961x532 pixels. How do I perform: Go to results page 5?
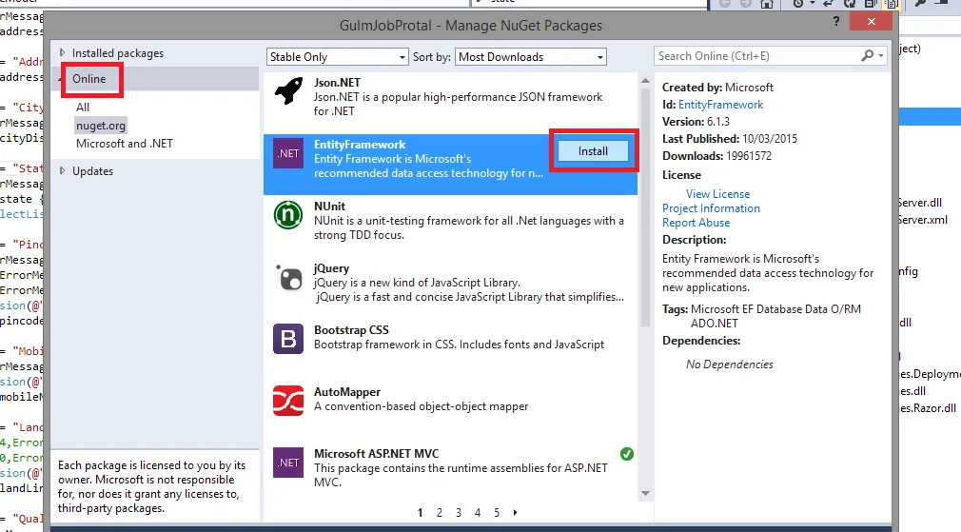497,512
